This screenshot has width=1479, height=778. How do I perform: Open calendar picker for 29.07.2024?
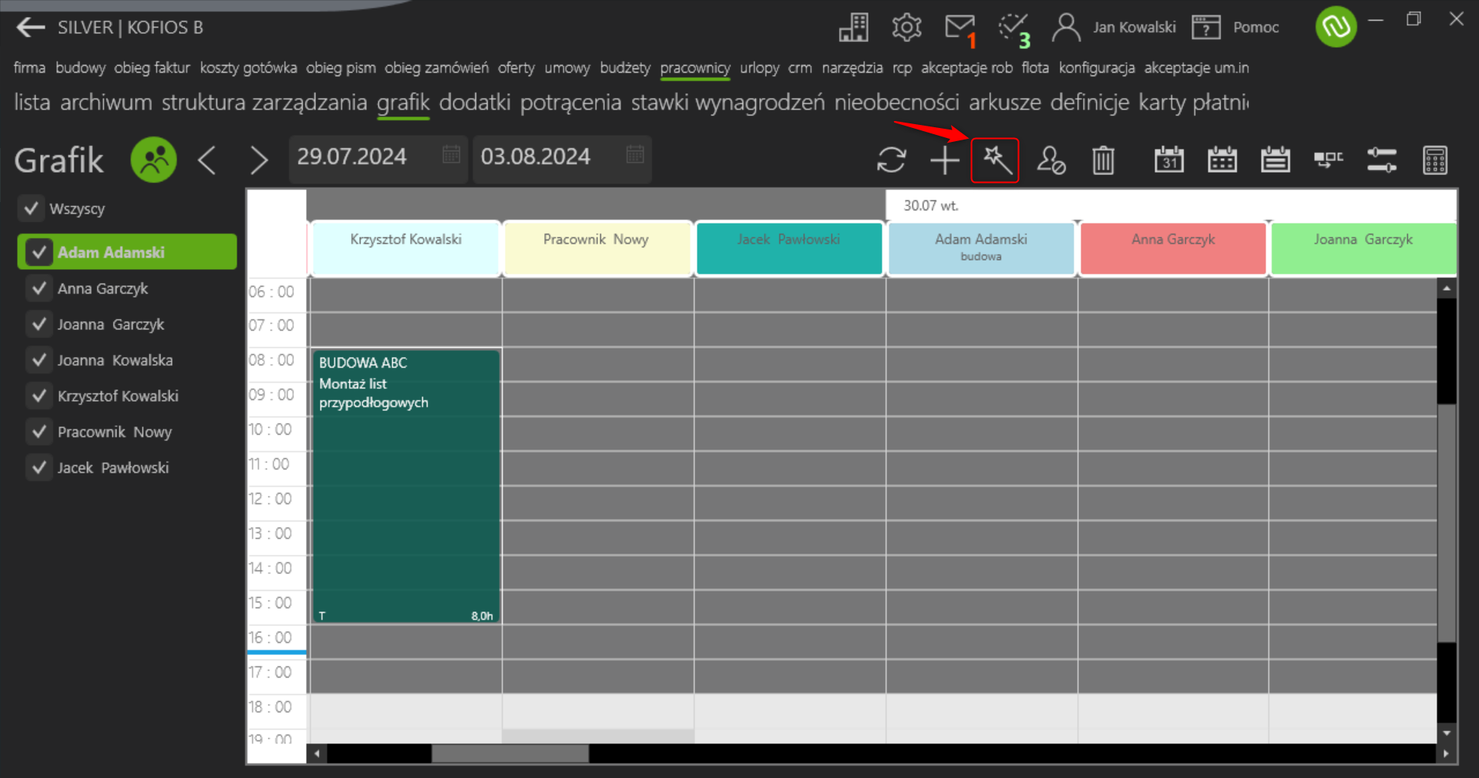click(451, 155)
